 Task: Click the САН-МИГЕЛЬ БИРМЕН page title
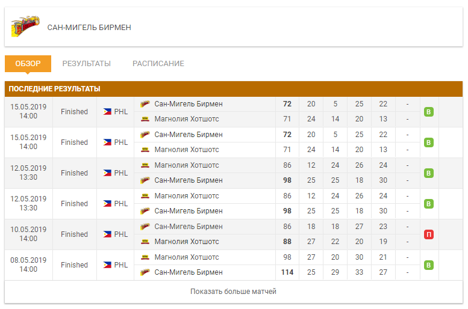(89, 28)
